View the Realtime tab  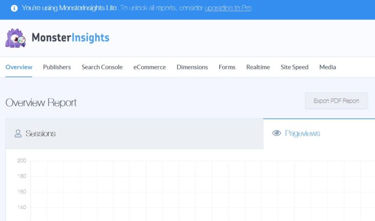point(258,67)
